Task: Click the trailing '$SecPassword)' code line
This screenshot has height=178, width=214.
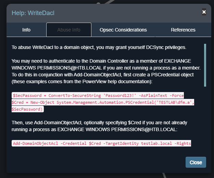Action: (x=28, y=109)
